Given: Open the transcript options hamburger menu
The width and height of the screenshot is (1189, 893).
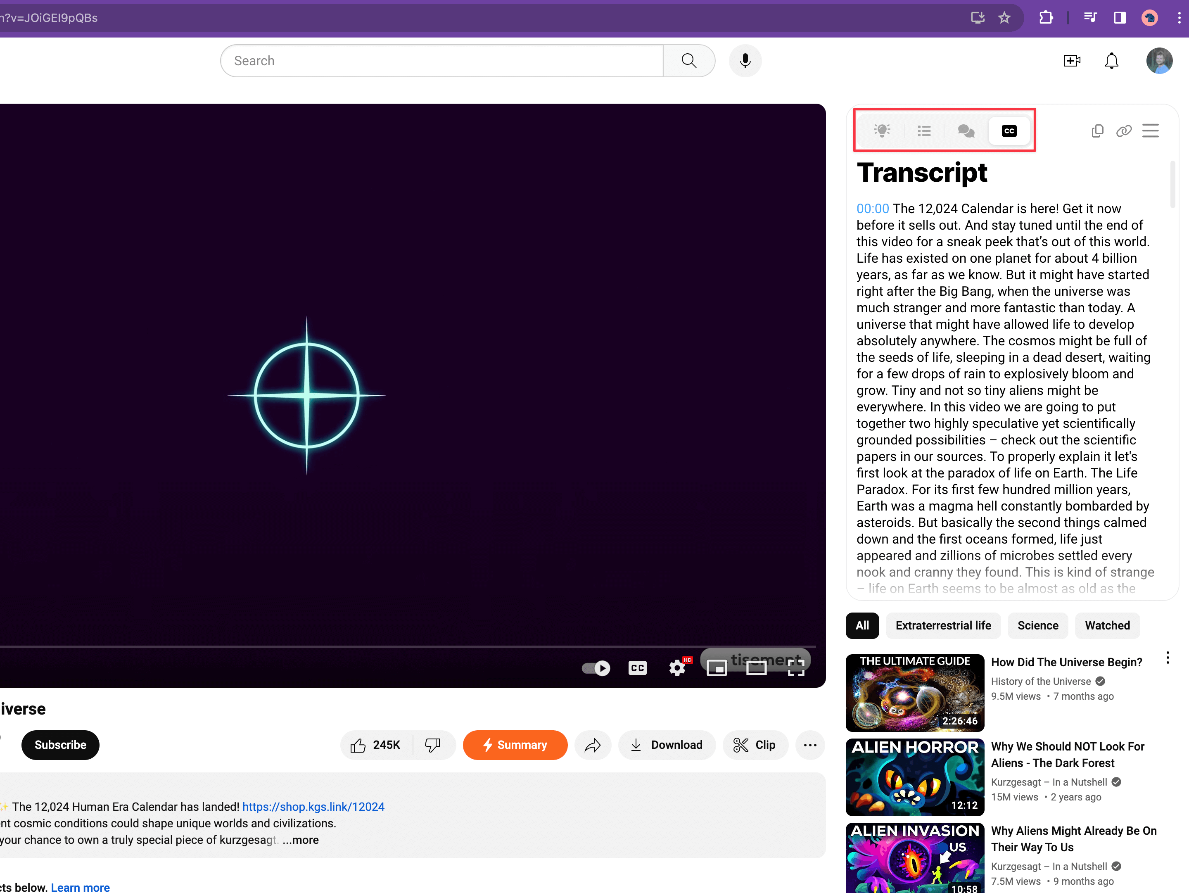Looking at the screenshot, I should (1151, 131).
